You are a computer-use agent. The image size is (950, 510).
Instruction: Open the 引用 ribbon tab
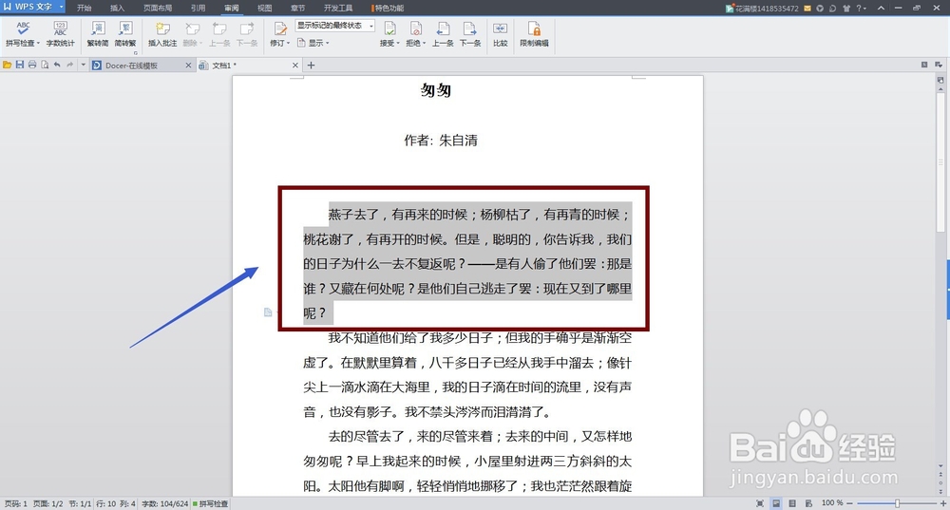199,8
